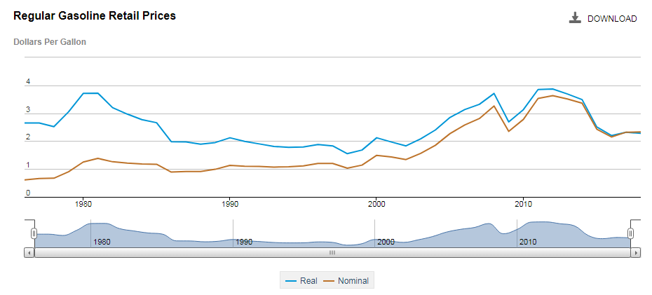Click the 2010 marker in the navigator
The height and width of the screenshot is (295, 652).
[x=528, y=242]
